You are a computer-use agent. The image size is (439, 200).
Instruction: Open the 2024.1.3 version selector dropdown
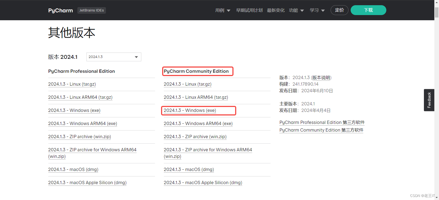[x=114, y=57]
